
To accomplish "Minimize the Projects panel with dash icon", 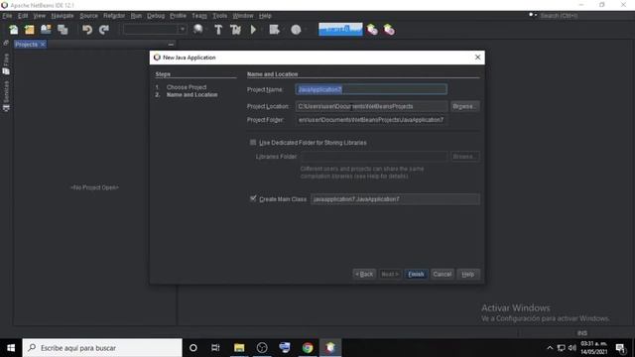I will pyautogui.click(x=171, y=44).
